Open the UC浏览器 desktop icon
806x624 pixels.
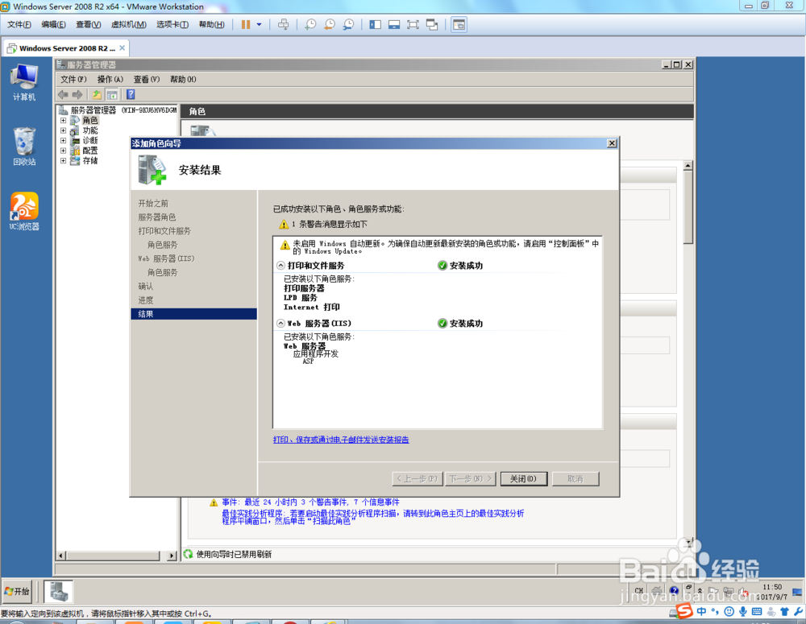pyautogui.click(x=24, y=211)
